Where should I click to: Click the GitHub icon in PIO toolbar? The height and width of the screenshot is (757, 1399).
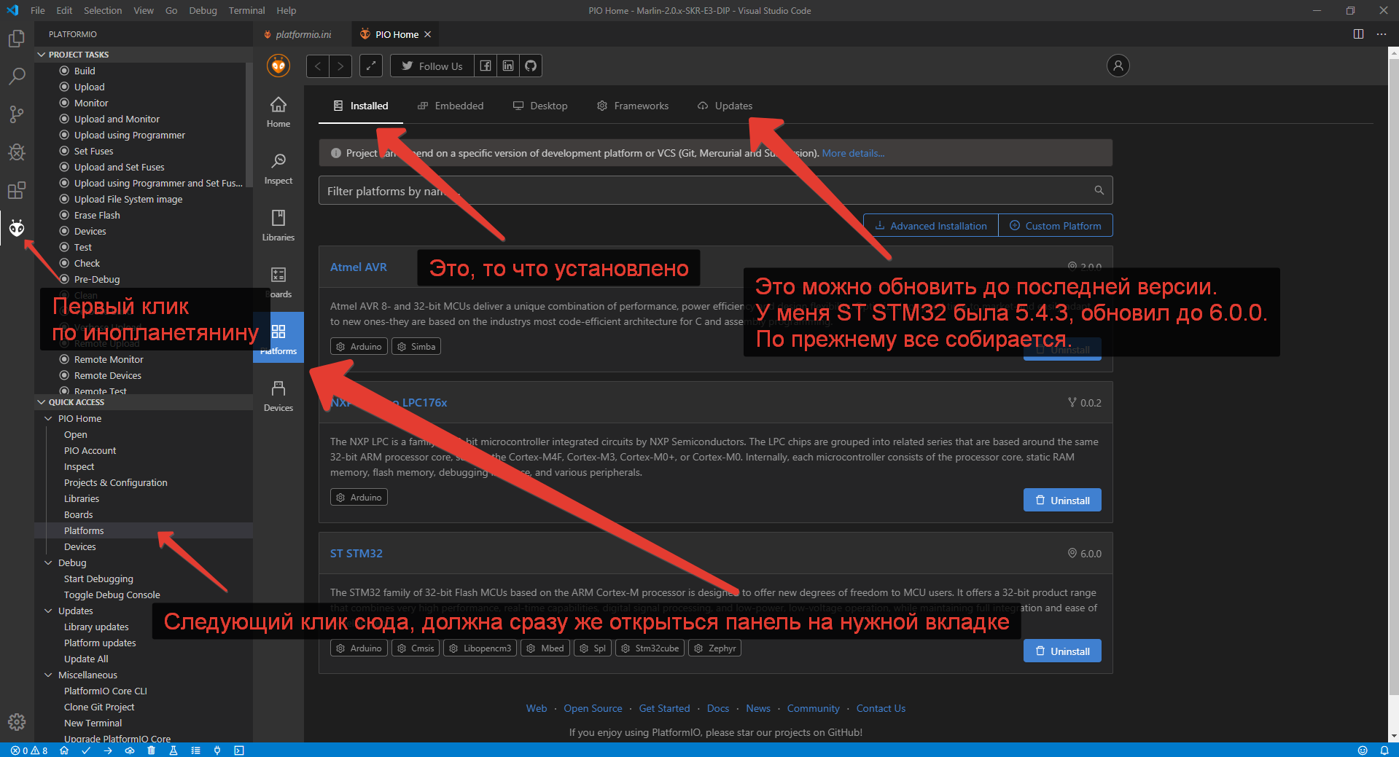[531, 66]
